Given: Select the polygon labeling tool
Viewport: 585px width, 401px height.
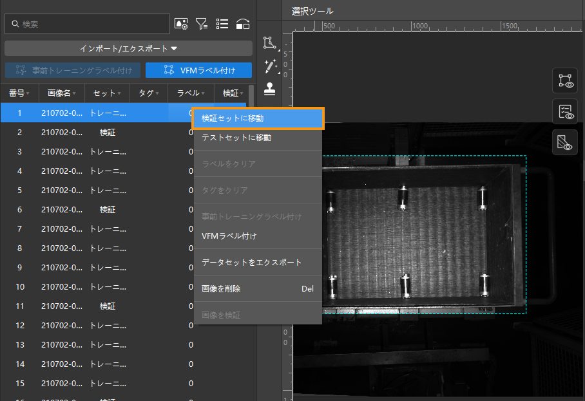Looking at the screenshot, I should [270, 43].
